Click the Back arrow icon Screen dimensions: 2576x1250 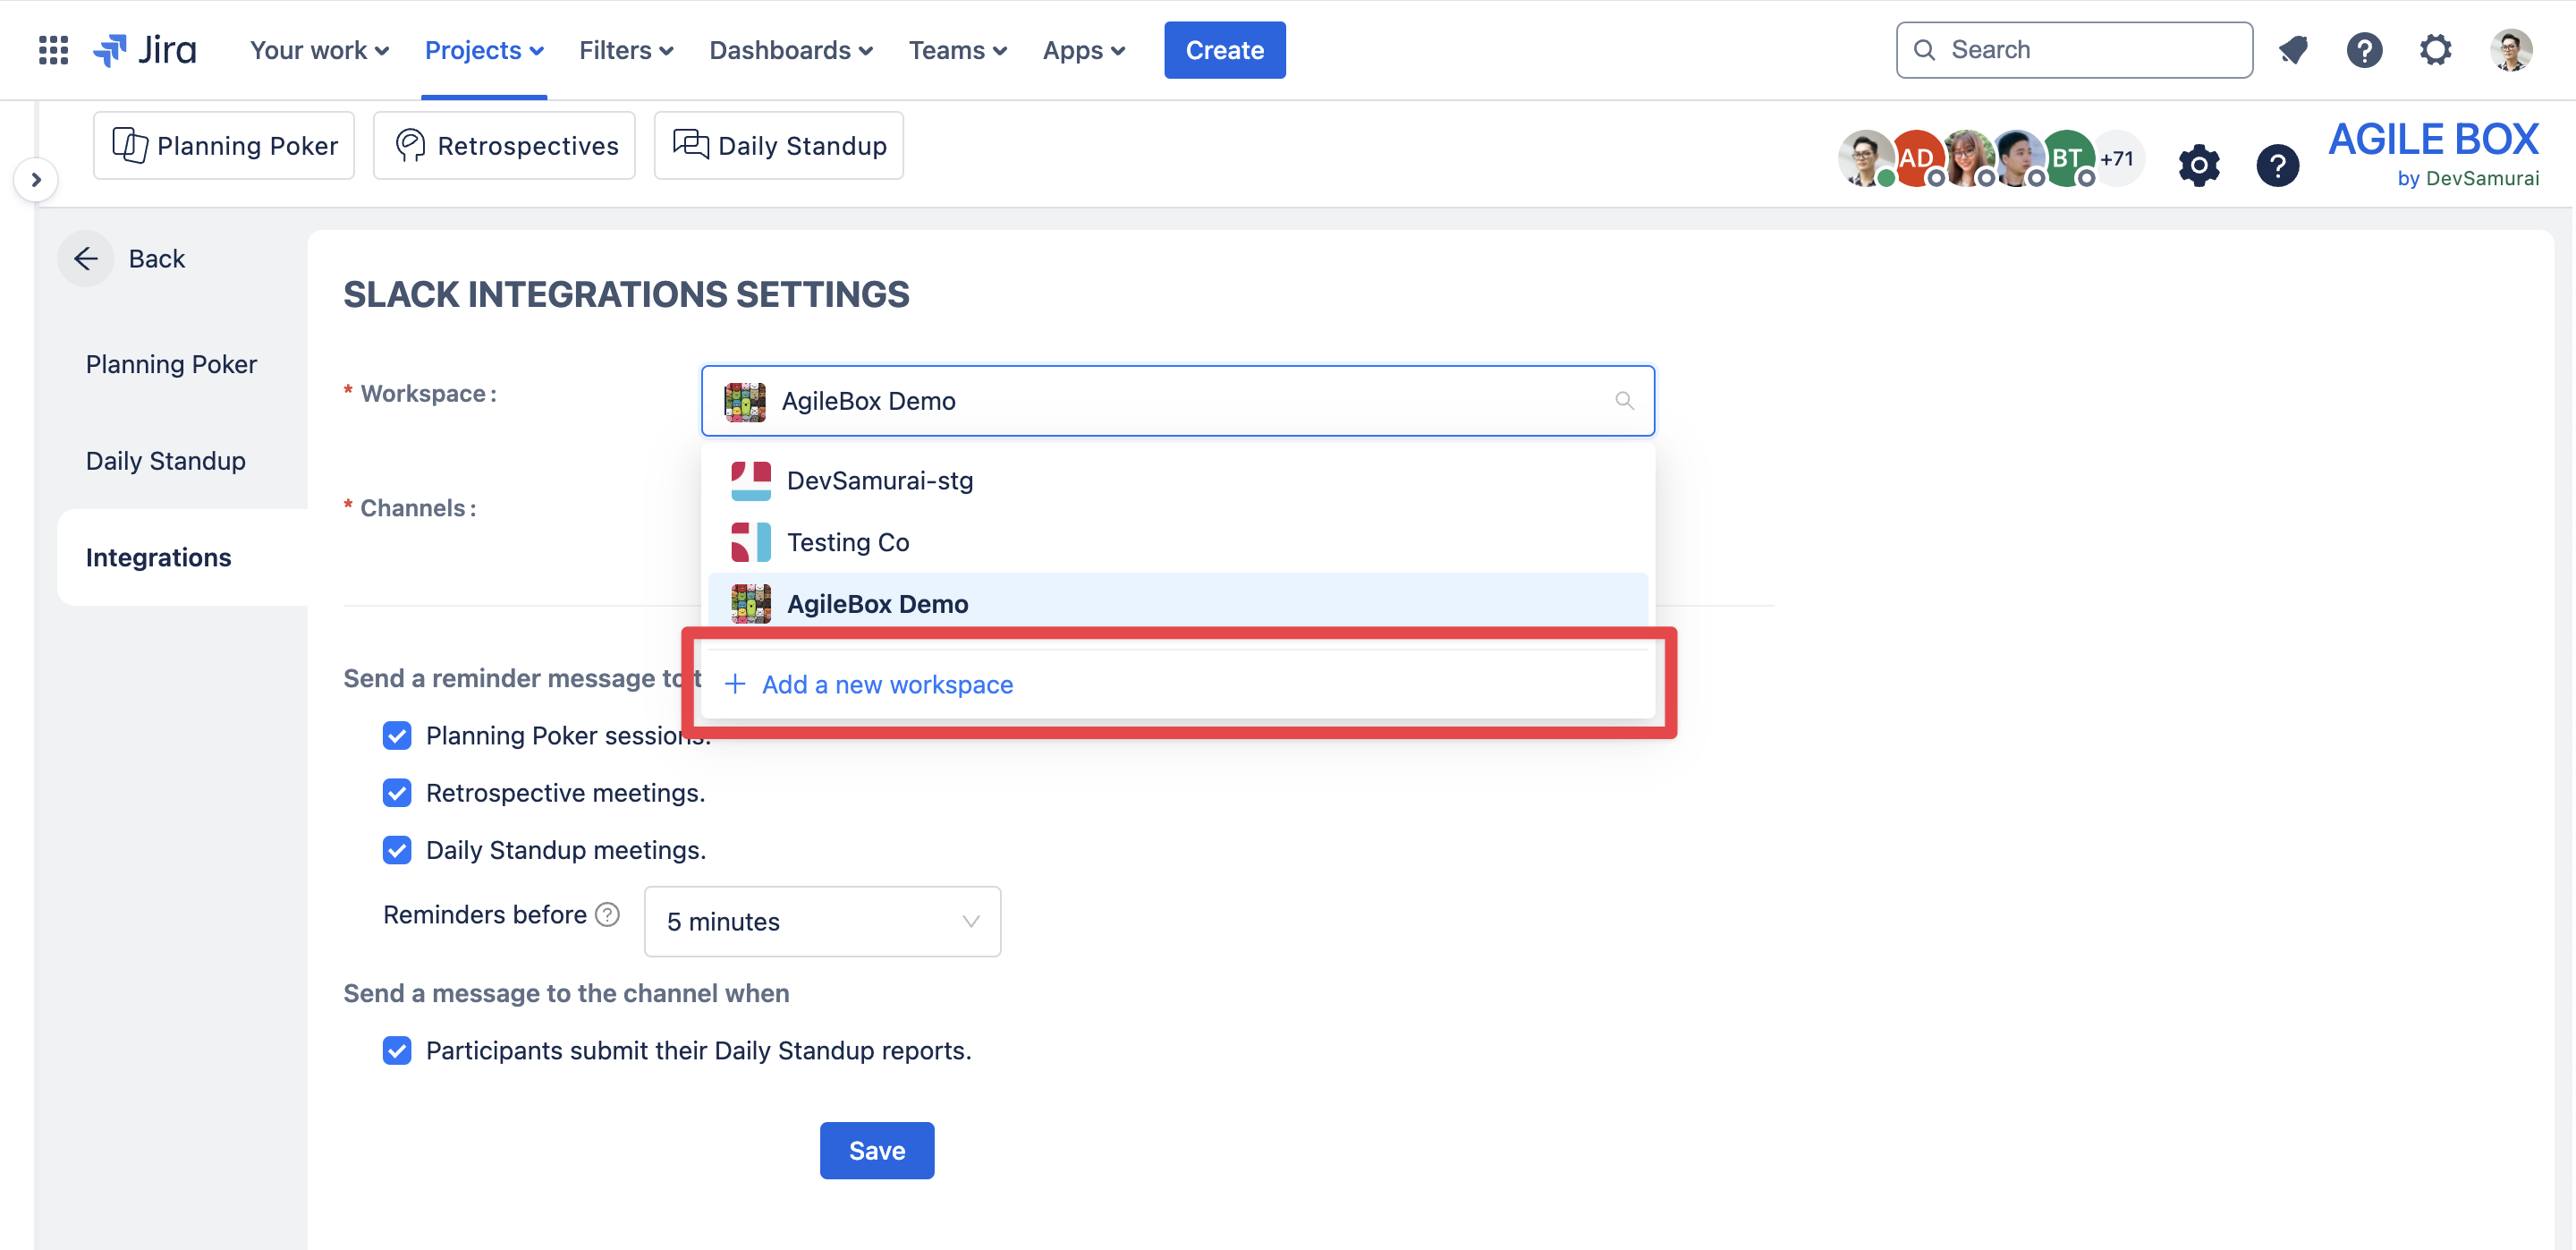click(x=86, y=259)
